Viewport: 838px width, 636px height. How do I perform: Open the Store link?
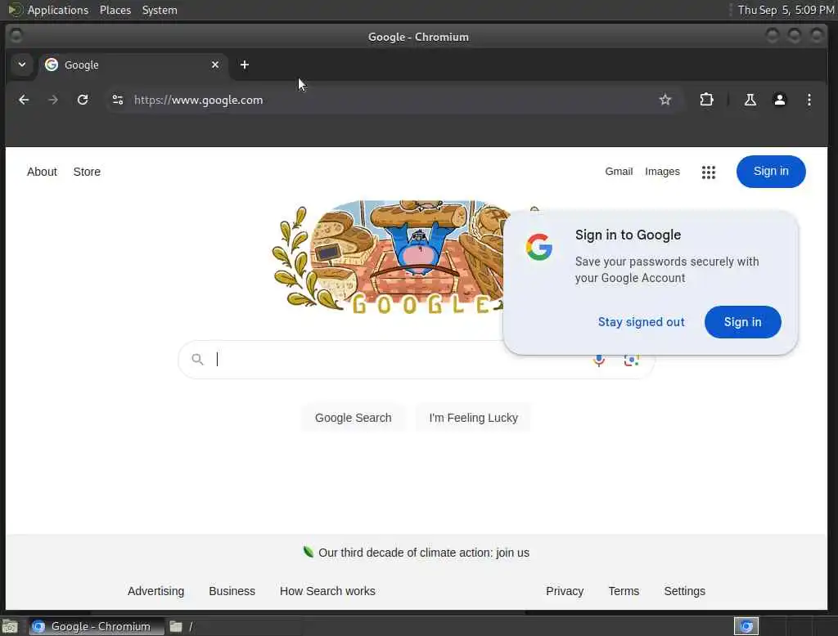(x=87, y=172)
